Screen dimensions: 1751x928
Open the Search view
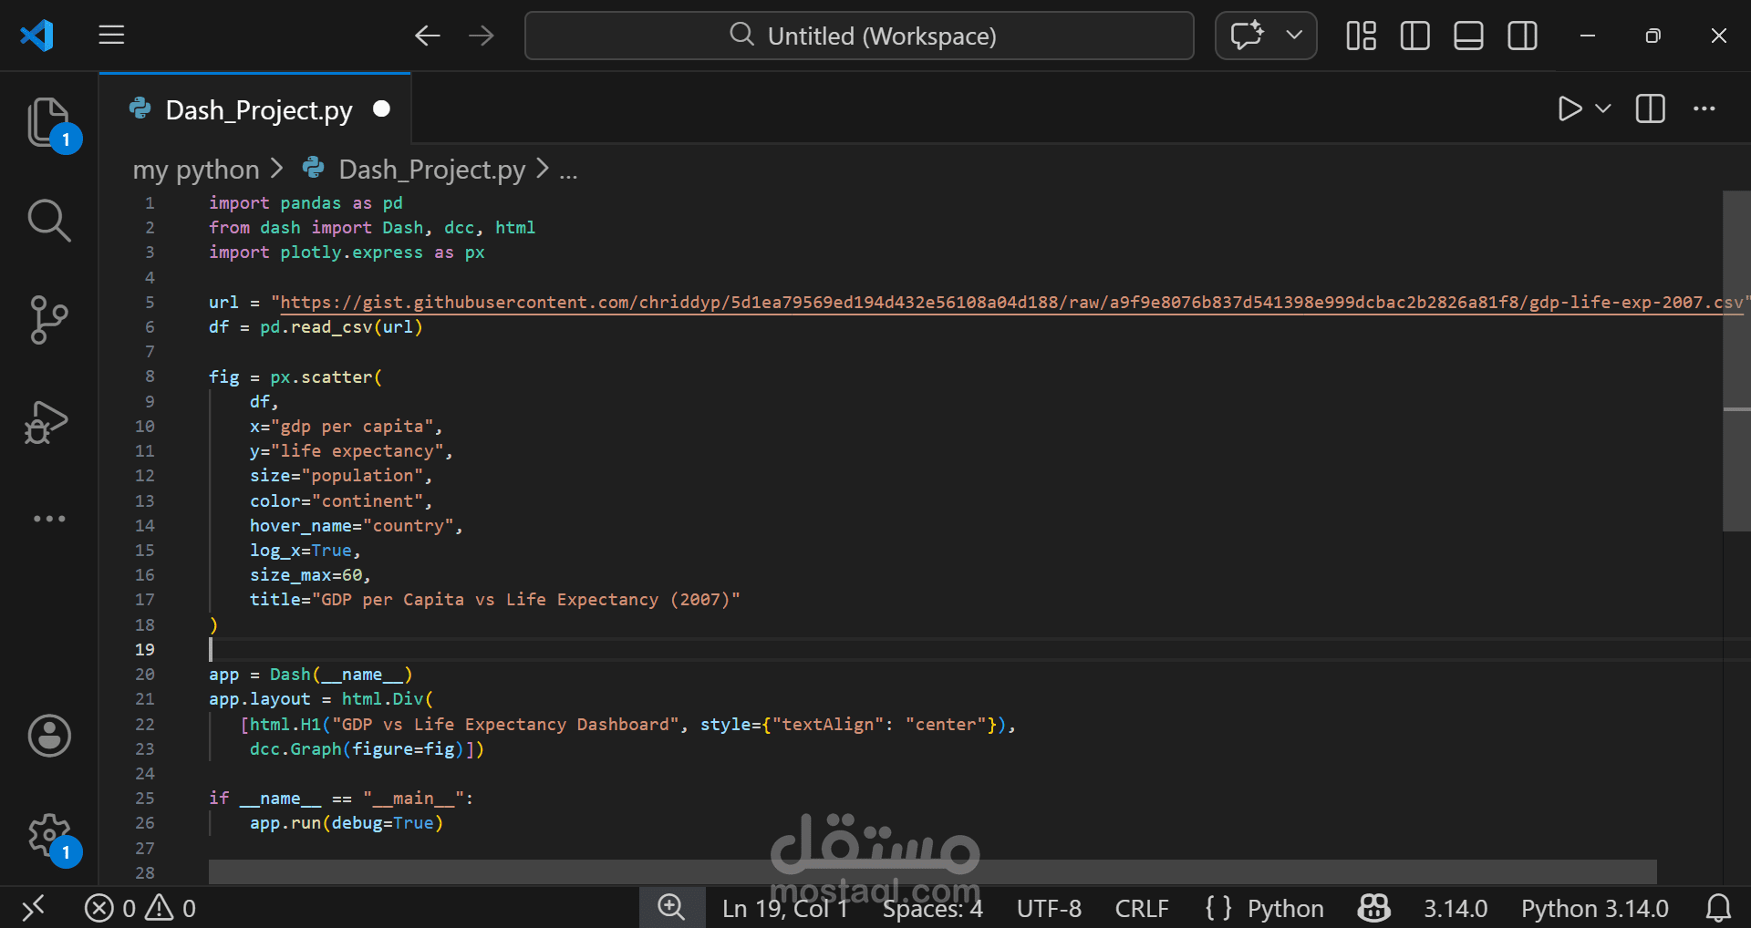click(48, 220)
